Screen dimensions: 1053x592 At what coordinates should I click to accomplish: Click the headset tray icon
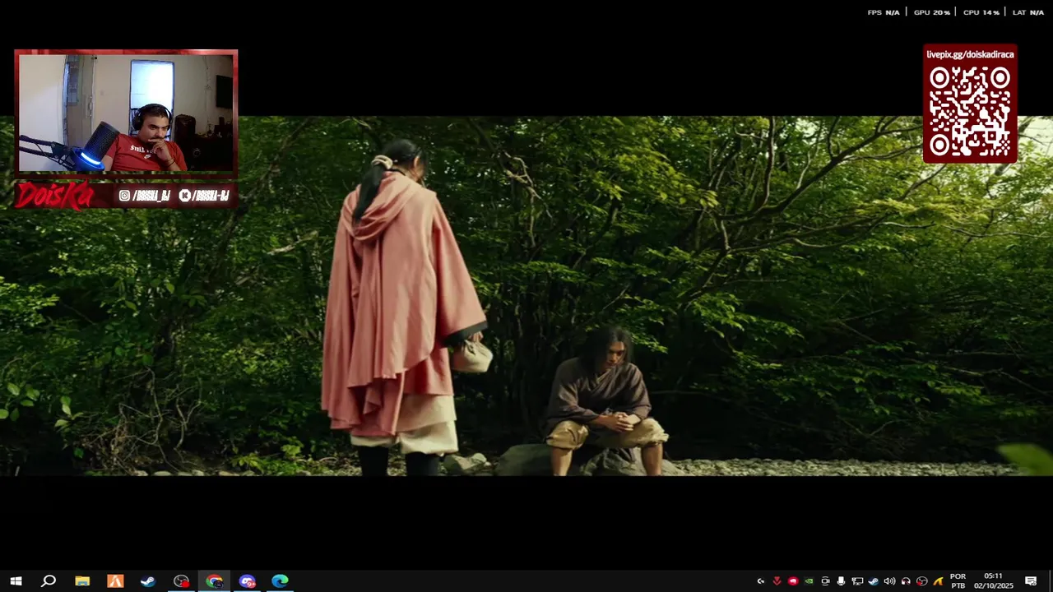pos(906,581)
